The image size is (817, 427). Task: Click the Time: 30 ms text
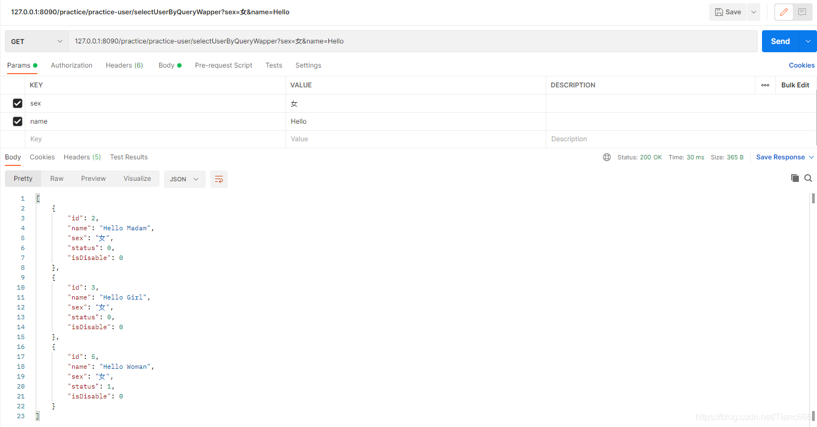coord(686,157)
